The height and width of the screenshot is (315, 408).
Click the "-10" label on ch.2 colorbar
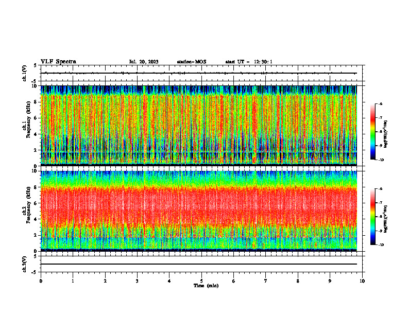coord(381,245)
